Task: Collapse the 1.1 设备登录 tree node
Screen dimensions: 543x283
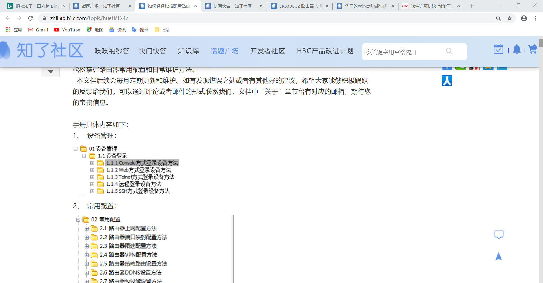Action: point(84,156)
